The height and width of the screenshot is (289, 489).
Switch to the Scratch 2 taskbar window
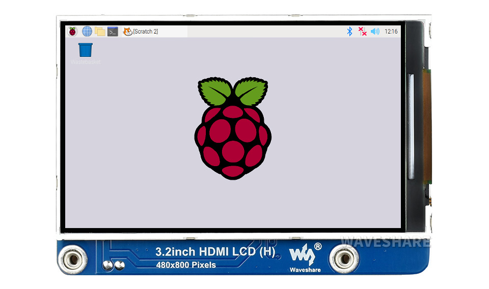click(x=154, y=31)
